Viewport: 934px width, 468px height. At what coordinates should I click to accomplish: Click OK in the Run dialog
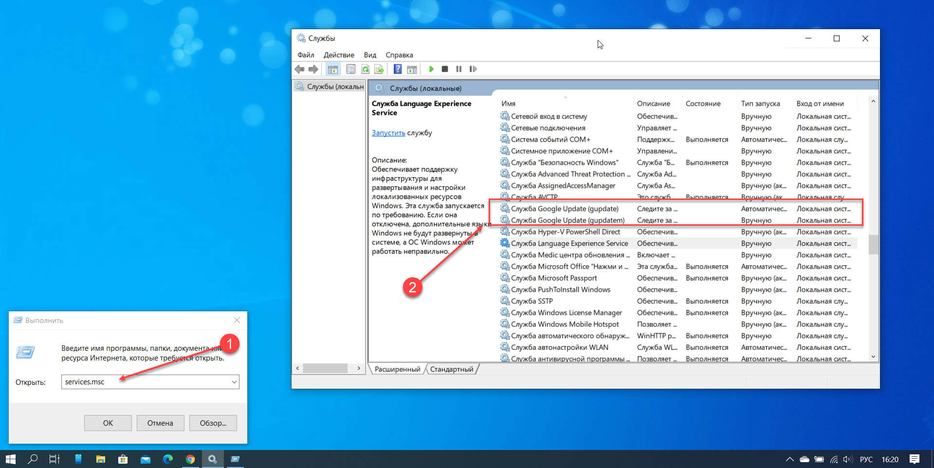click(108, 423)
